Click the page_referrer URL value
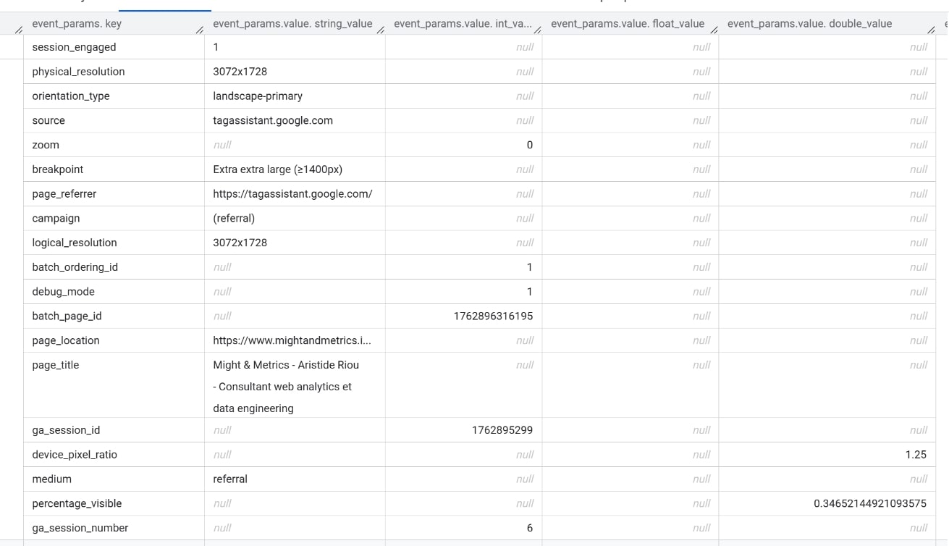This screenshot has width=949, height=546. (292, 194)
